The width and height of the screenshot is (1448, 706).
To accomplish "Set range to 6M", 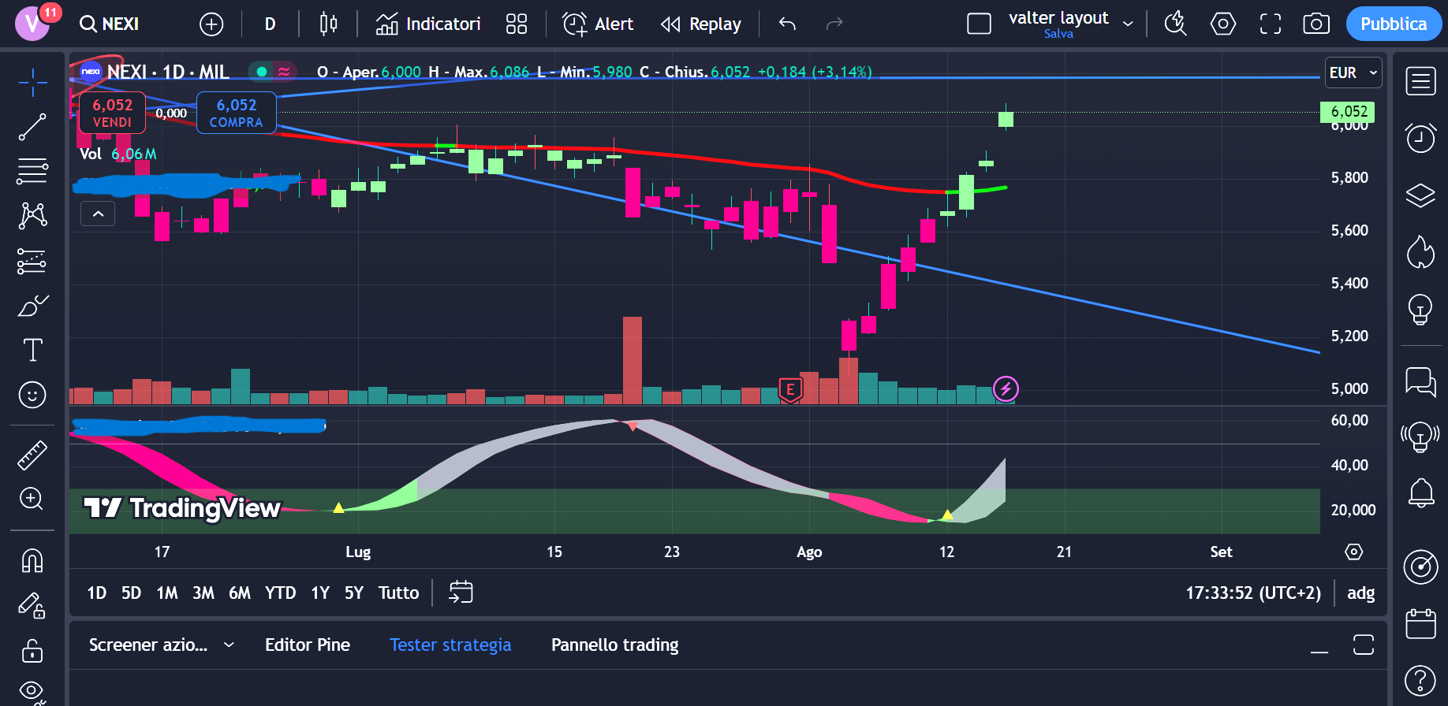I will click(x=240, y=593).
